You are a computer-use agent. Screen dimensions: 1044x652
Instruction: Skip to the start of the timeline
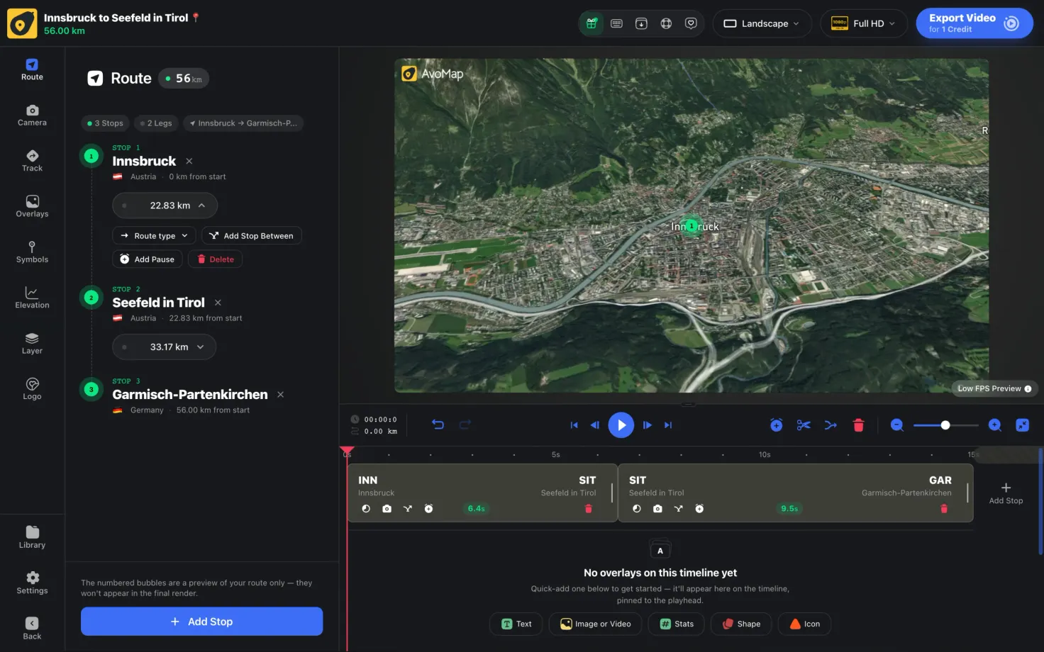pyautogui.click(x=574, y=425)
